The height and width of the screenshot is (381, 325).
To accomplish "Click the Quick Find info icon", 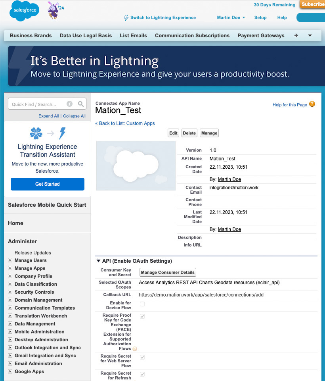I will pyautogui.click(x=69, y=104).
